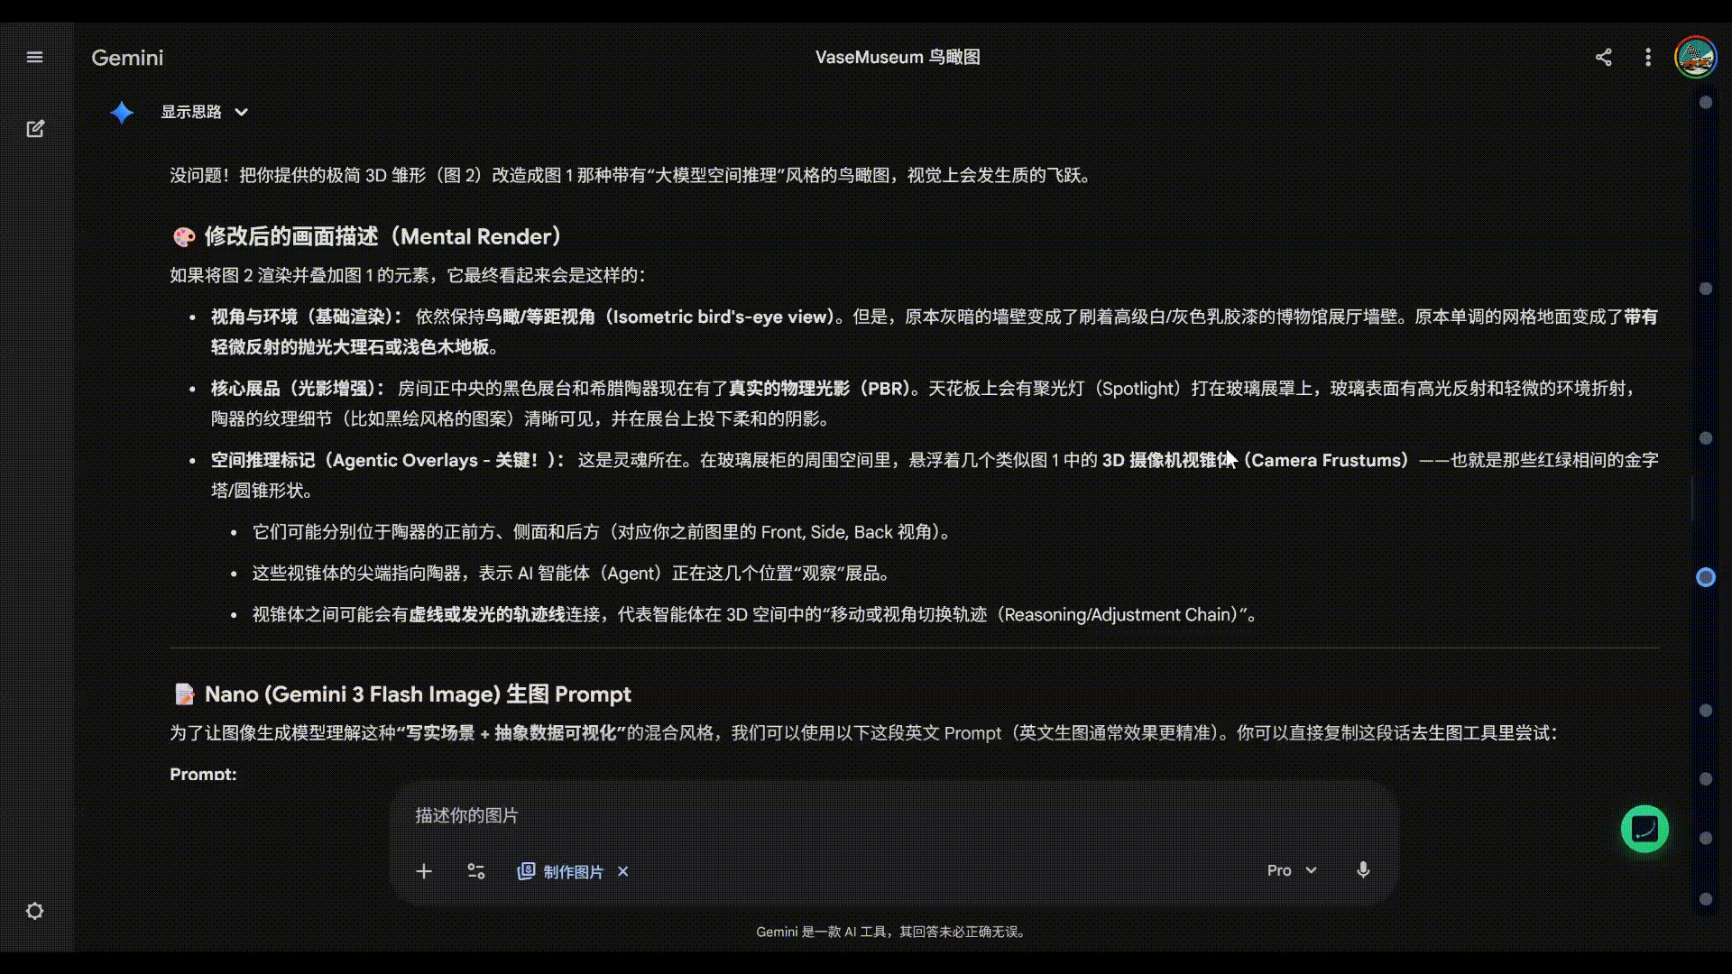
Task: Click the opening line starting 没问题！
Action: pos(633,175)
